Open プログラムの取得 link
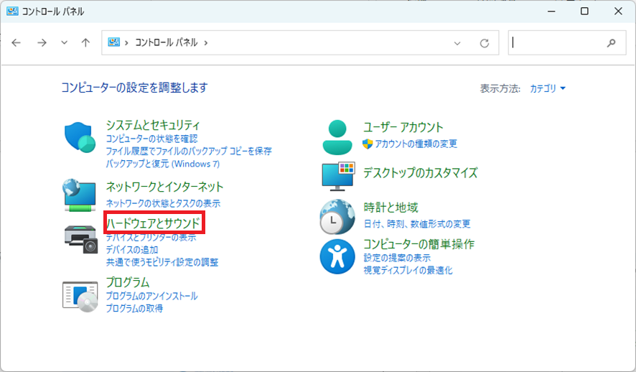The height and width of the screenshot is (372, 636). [134, 309]
